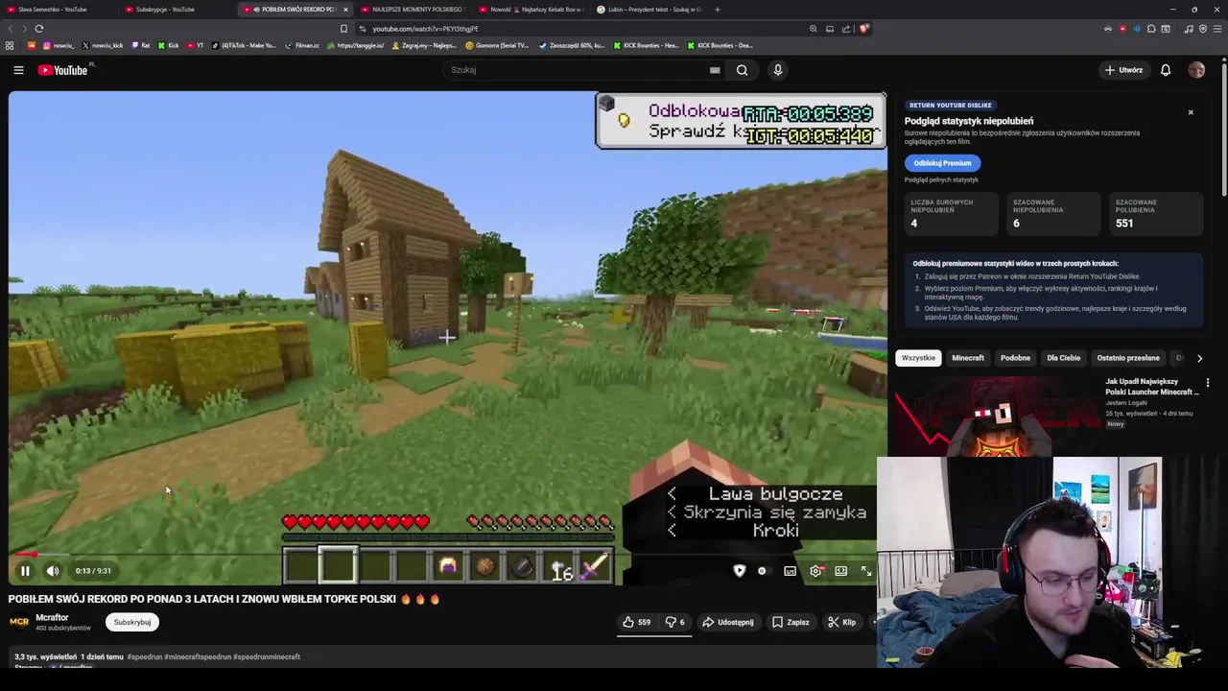1228x691 pixels.
Task: Open the browser main menu
Action: pyautogui.click(x=1216, y=29)
